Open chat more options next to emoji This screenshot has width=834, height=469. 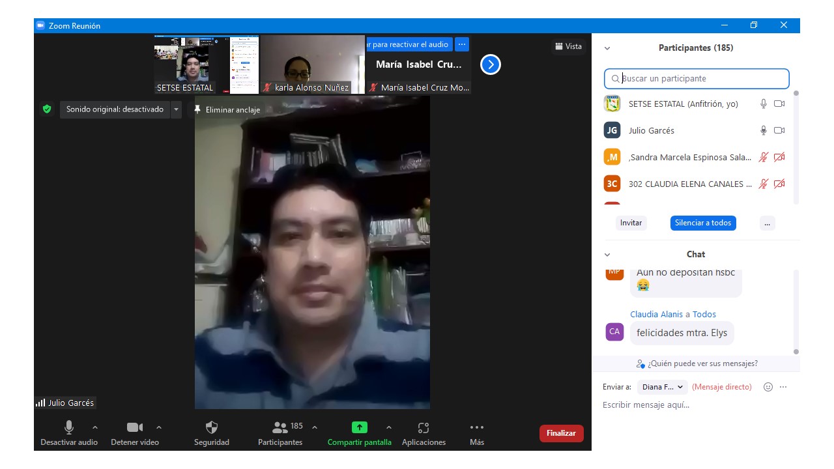click(x=783, y=387)
